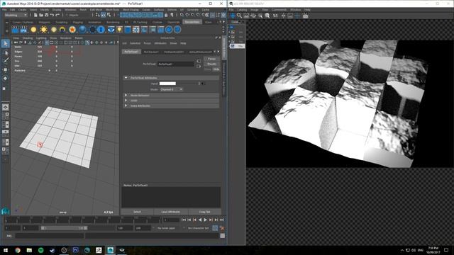
Task: Click the light bulb shelf icon
Action: (x=120, y=30)
